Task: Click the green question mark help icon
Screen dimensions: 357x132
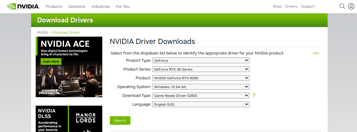Action: (254, 96)
